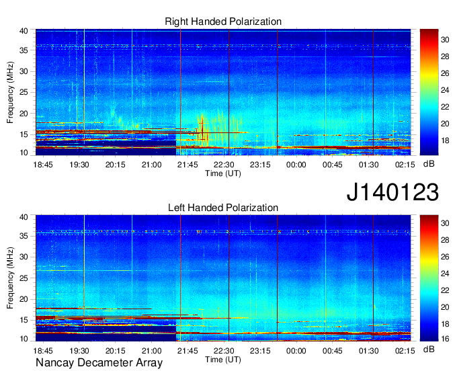Click the dB unit label under upper colorbar

pyautogui.click(x=429, y=164)
